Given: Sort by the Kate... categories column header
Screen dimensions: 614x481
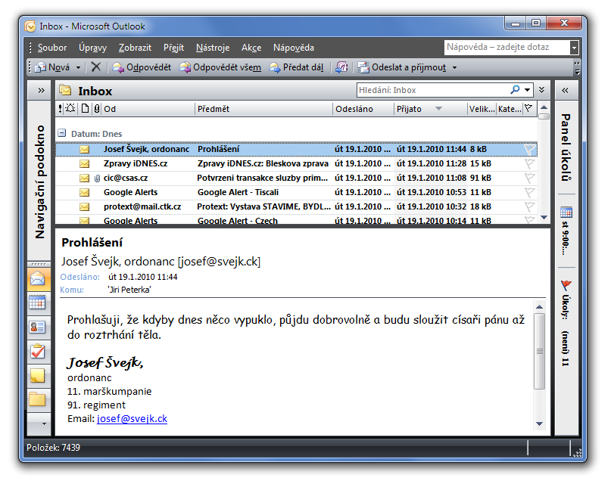Looking at the screenshot, I should [510, 109].
